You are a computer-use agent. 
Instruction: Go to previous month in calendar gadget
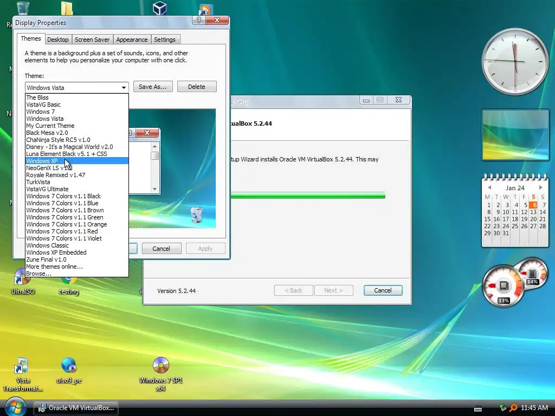489,187
